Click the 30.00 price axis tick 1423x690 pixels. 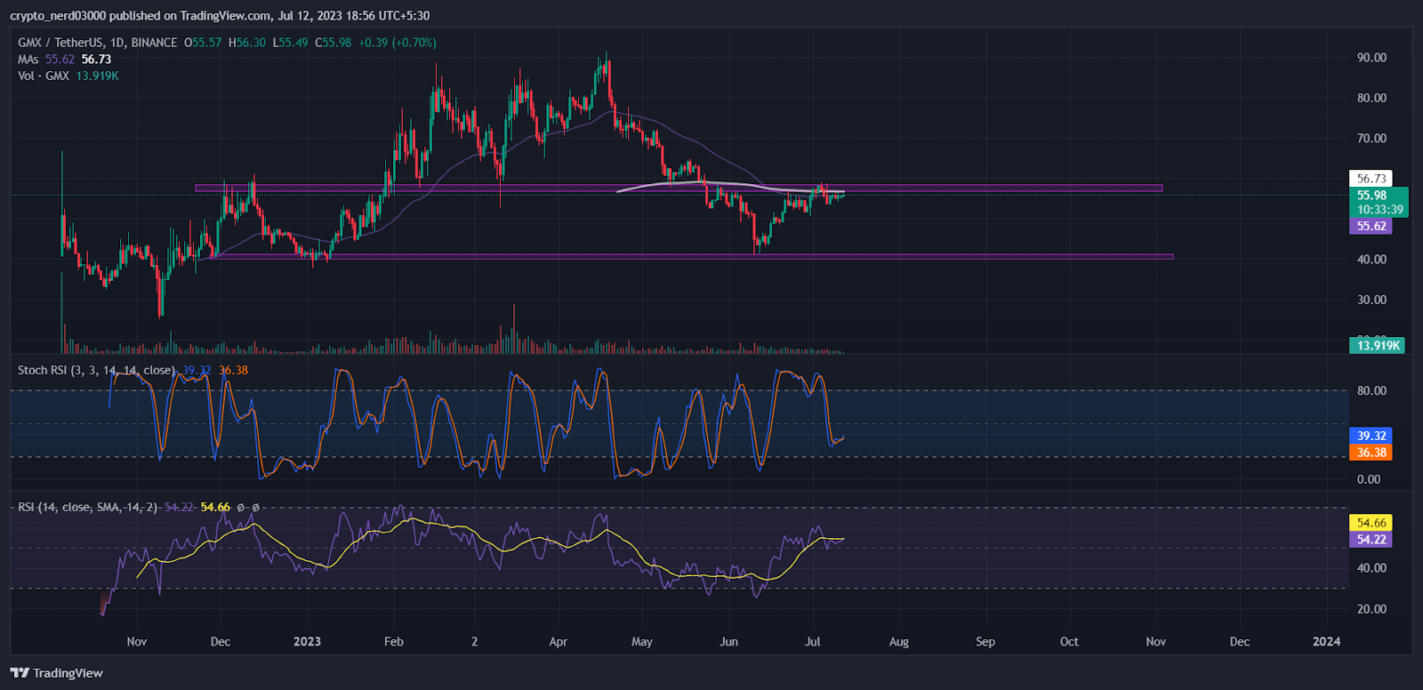pos(1371,300)
